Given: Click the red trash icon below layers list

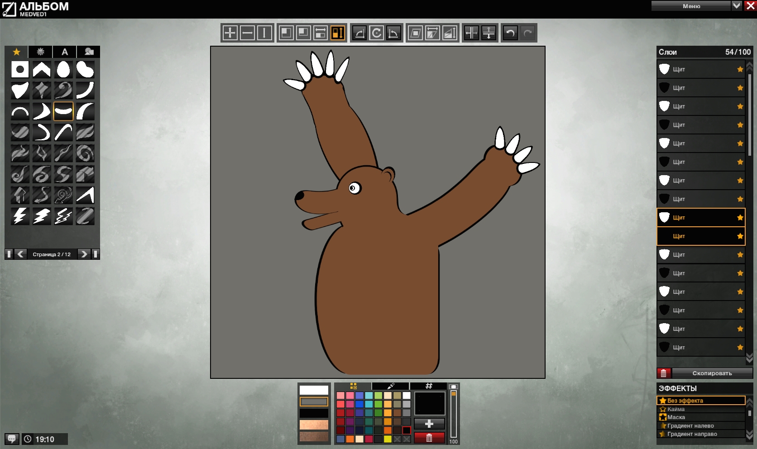Looking at the screenshot, I should 664,373.
